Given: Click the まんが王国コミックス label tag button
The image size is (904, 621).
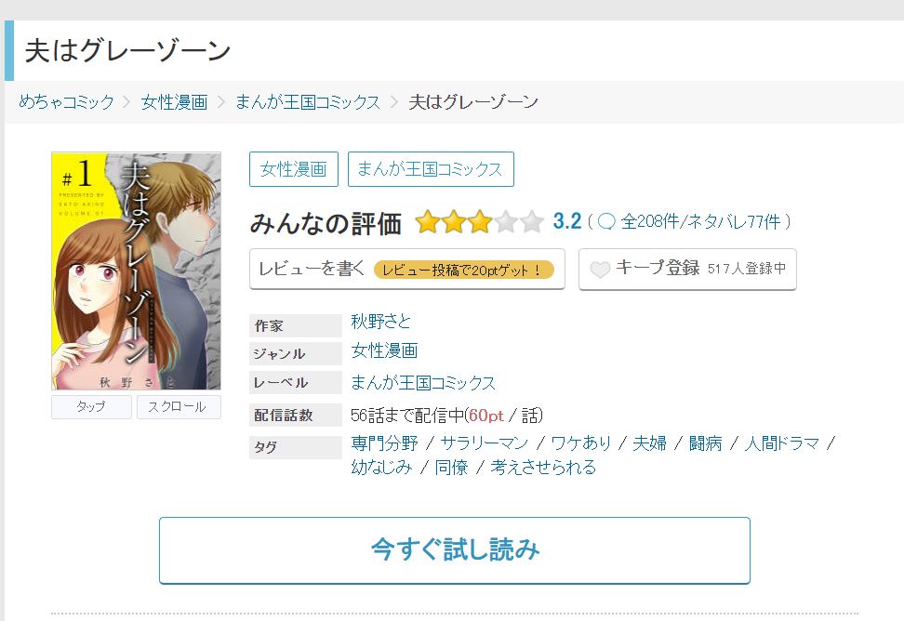Looking at the screenshot, I should click(431, 169).
